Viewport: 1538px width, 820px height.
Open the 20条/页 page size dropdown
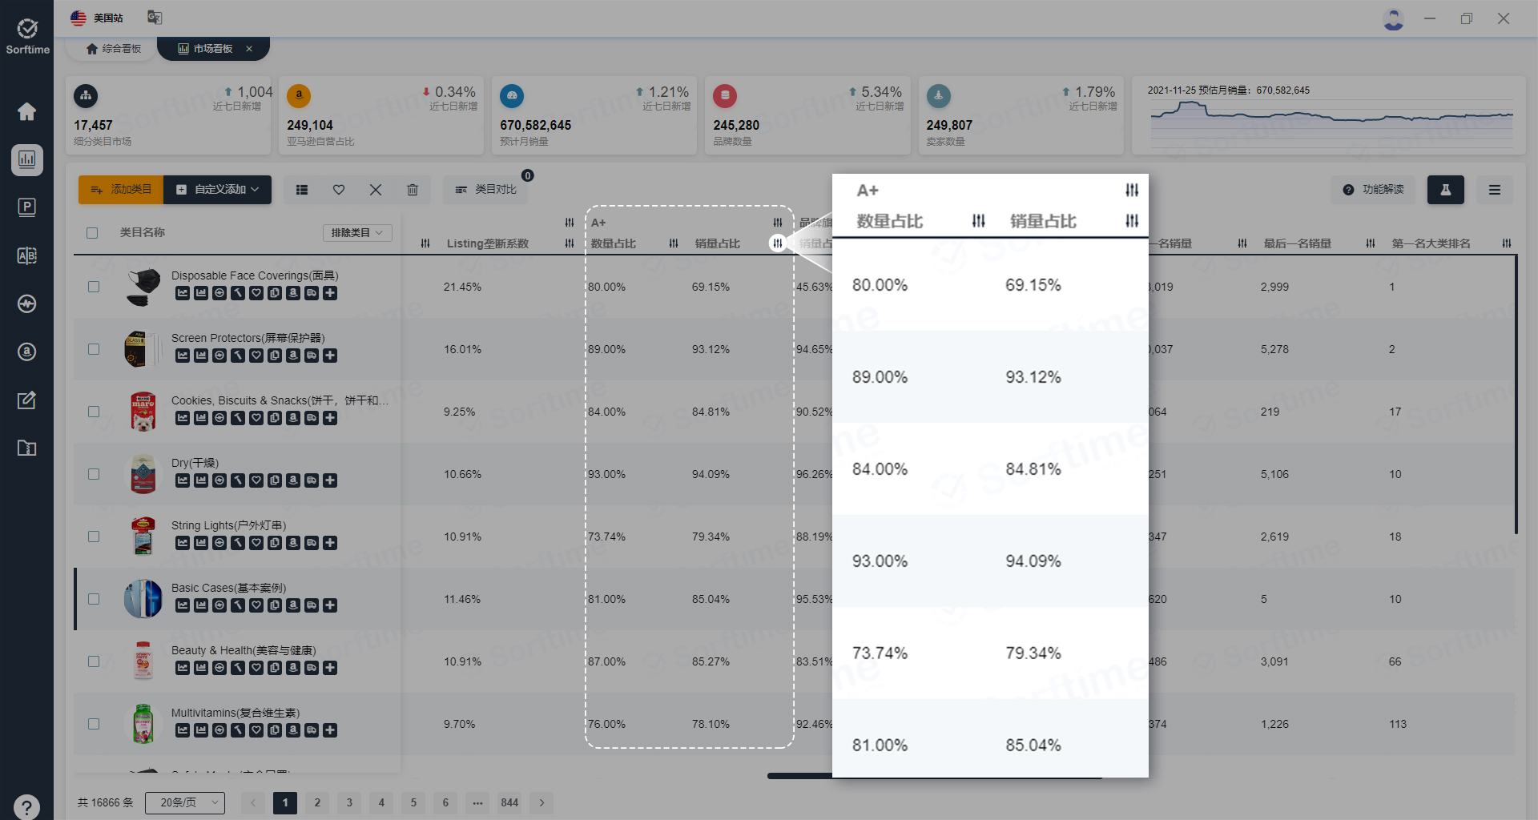pos(185,802)
